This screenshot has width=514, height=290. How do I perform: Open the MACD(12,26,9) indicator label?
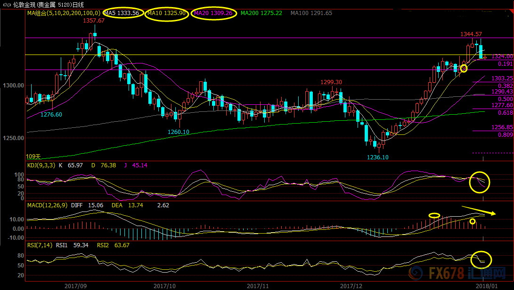(x=47, y=205)
